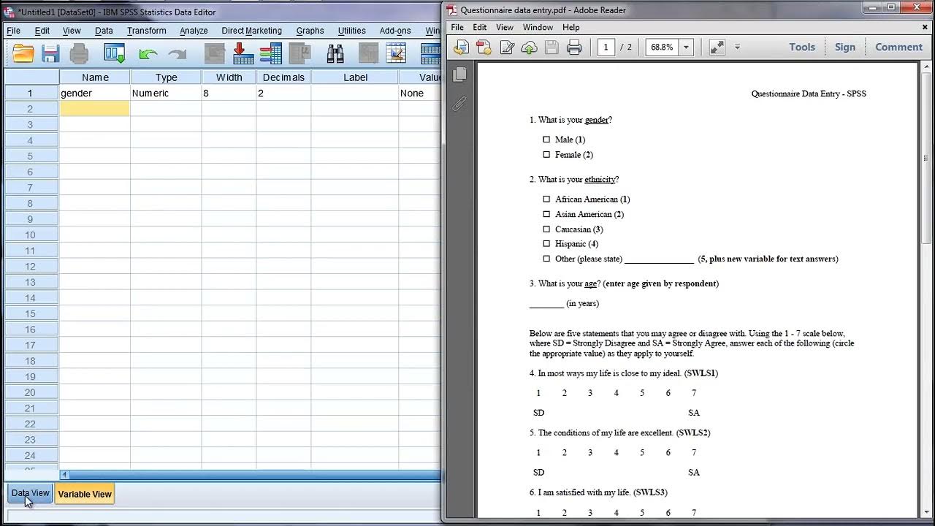Image resolution: width=935 pixels, height=526 pixels.
Task: Print from the SPSS toolbar
Action: point(79,53)
